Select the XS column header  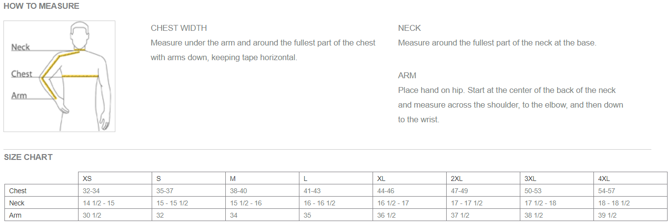point(87,179)
